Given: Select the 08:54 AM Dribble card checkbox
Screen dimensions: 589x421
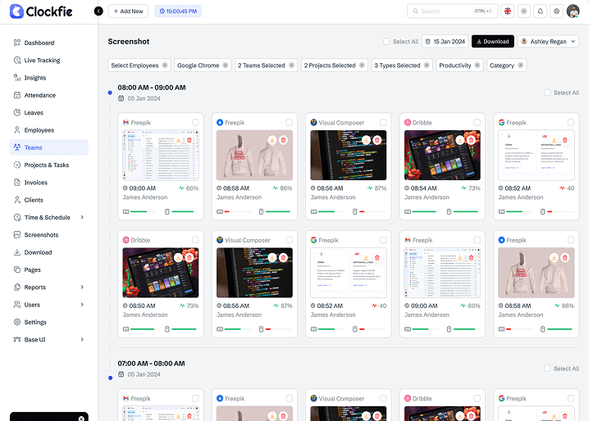Looking at the screenshot, I should 477,122.
